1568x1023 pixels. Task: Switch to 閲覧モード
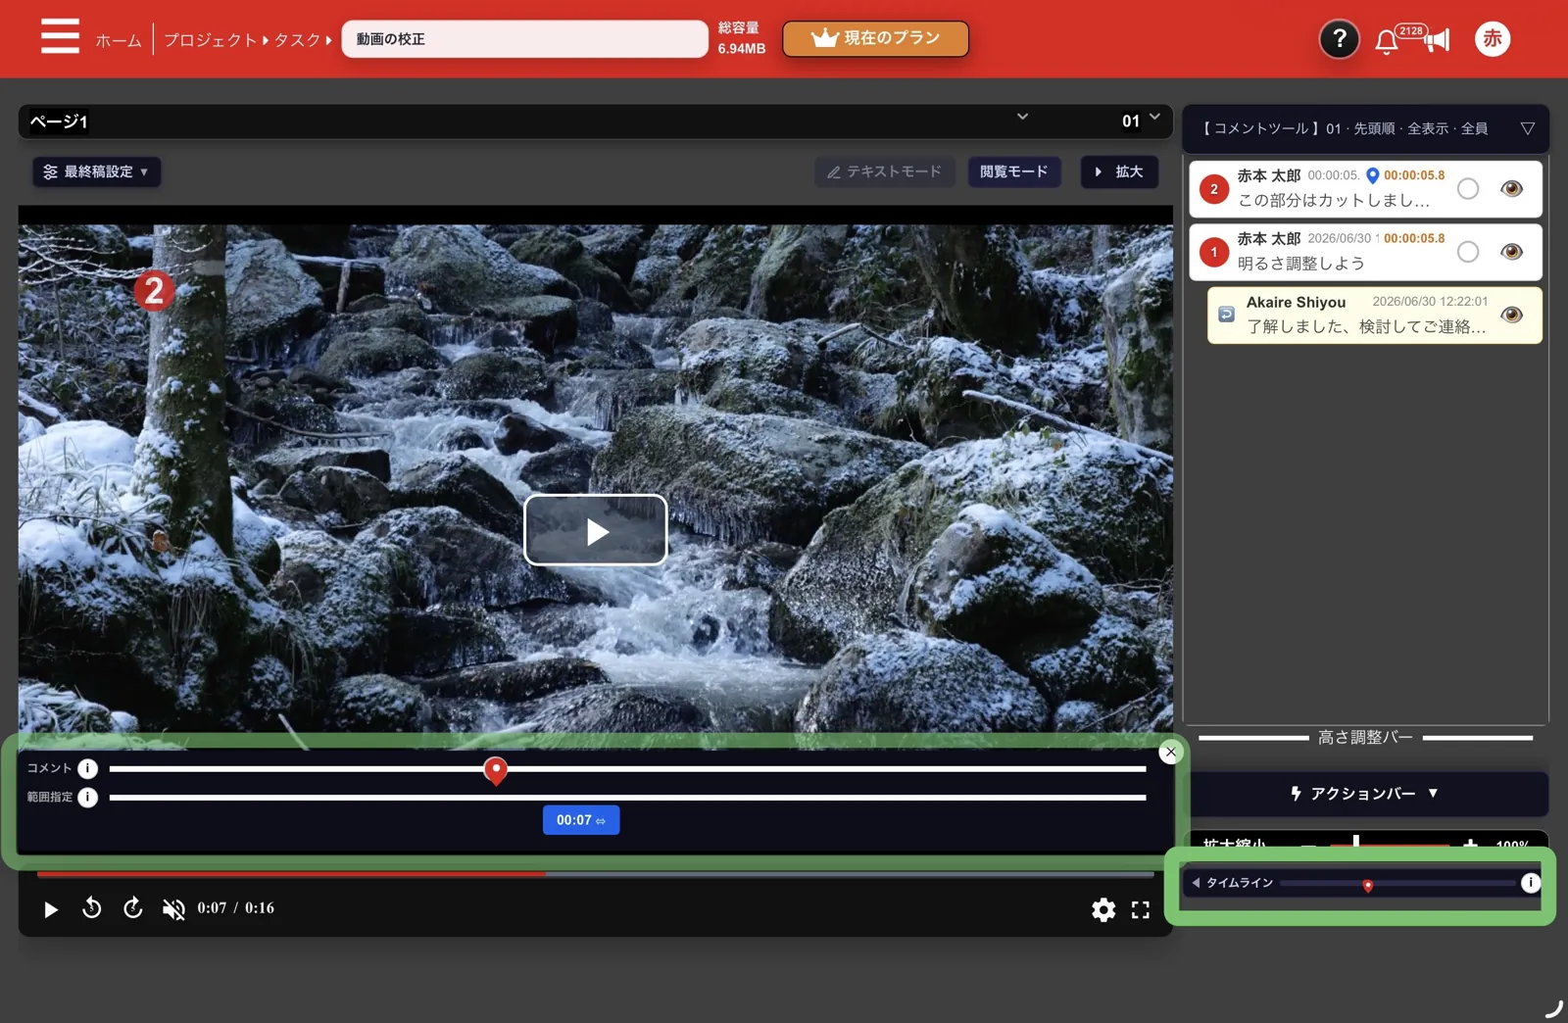[x=1014, y=171]
